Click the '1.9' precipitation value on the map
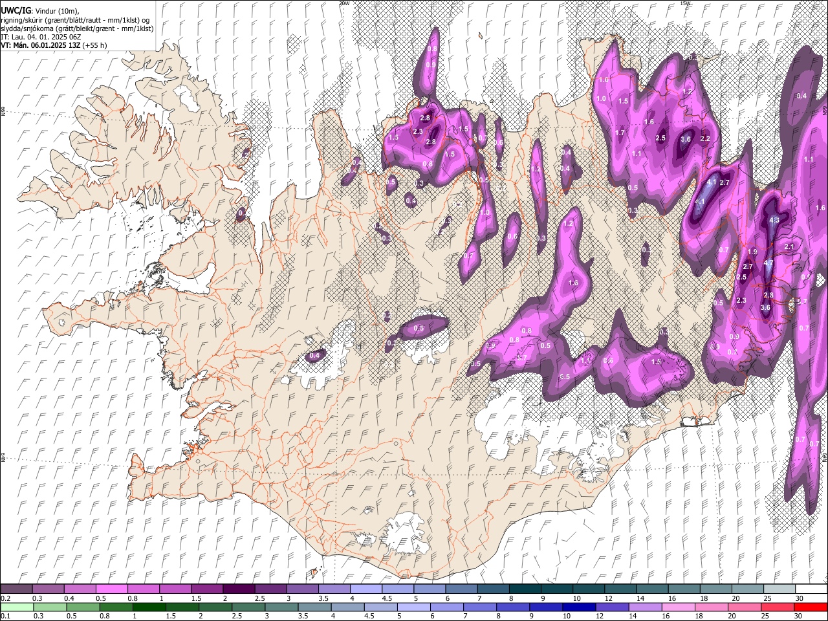Viewport: 828px width, 621px height. (752, 252)
